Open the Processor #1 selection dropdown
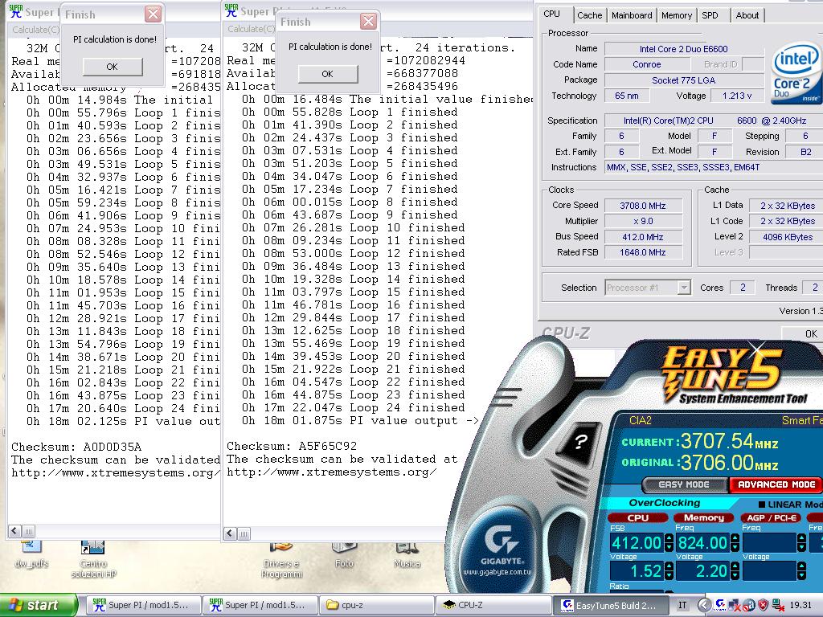This screenshot has height=617, width=823. [684, 288]
